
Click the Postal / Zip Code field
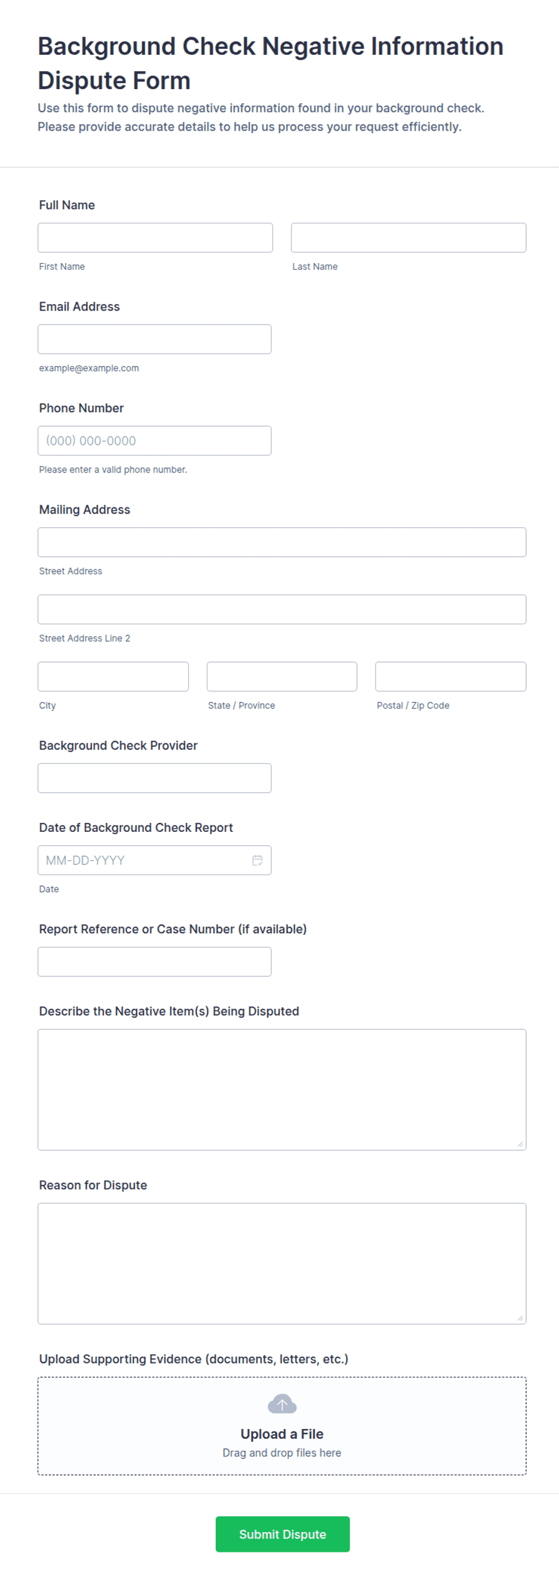[x=451, y=676]
